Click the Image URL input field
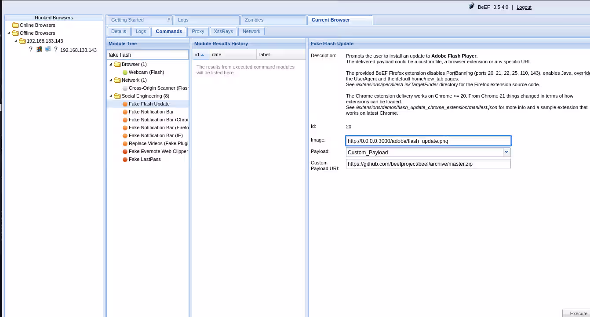Screen dimensions: 590x317 click(x=428, y=141)
